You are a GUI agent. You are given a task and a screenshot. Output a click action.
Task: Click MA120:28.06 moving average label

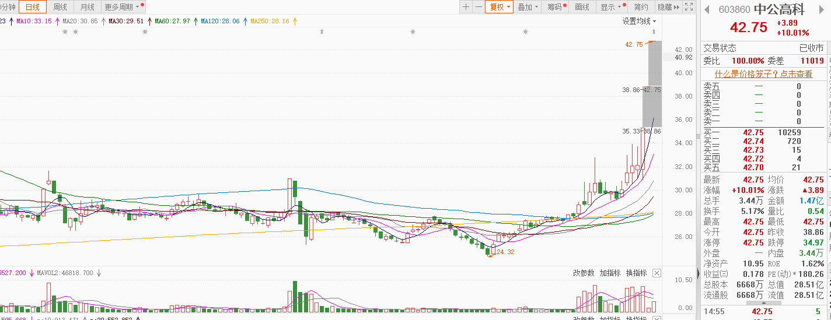tap(221, 22)
